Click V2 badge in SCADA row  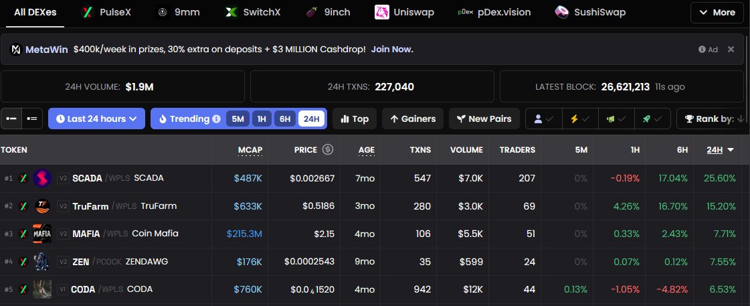(63, 178)
